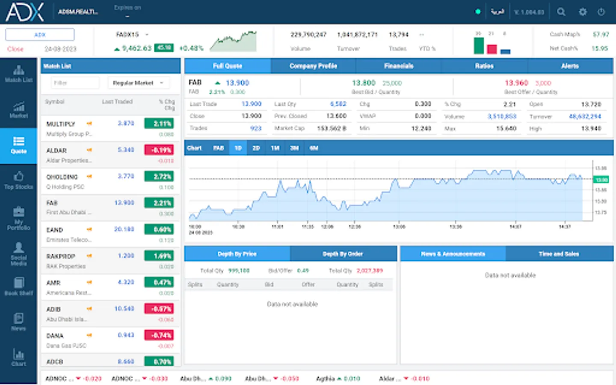This screenshot has width=616, height=385.
Task: Open the Alerts tab
Action: pos(570,66)
